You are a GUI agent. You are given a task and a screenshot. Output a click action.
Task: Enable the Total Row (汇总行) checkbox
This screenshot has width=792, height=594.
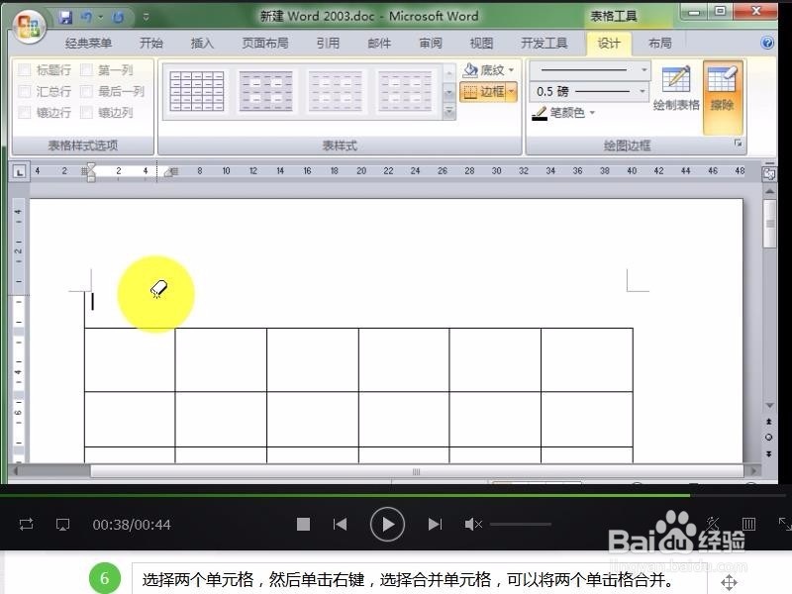click(24, 91)
